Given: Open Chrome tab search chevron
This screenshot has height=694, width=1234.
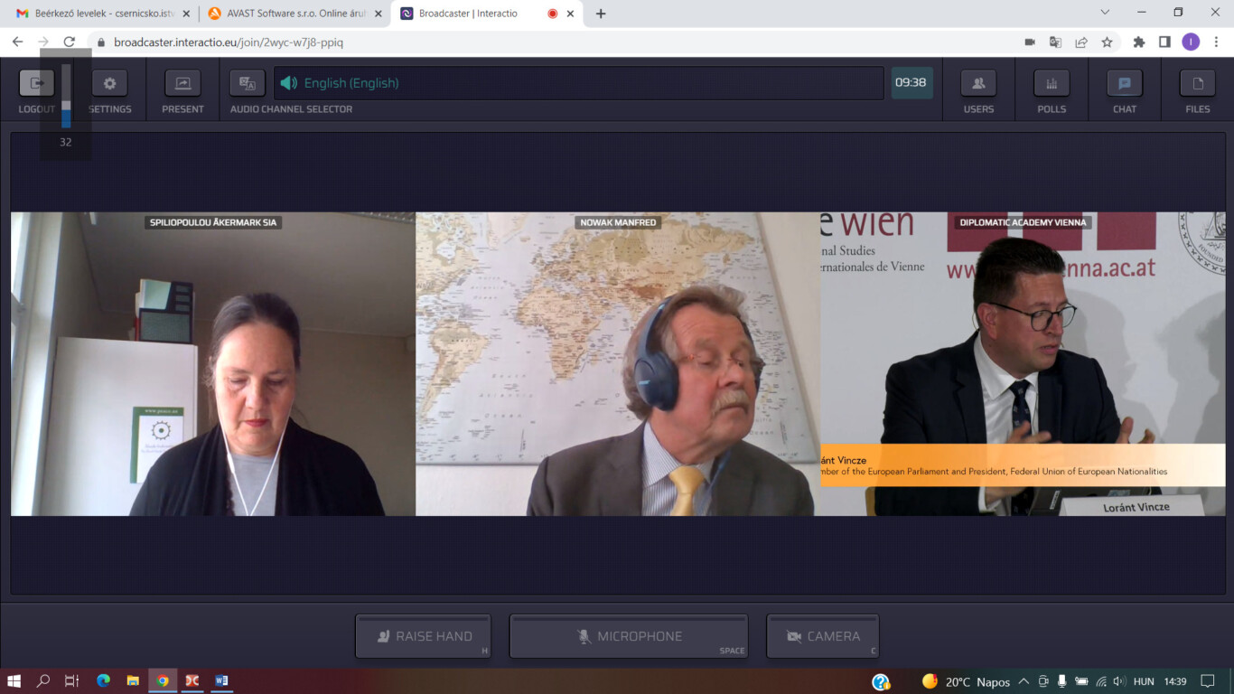Looking at the screenshot, I should point(1105,13).
